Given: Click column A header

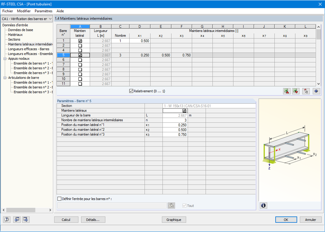Looking at the screenshot, I should 80,27.
